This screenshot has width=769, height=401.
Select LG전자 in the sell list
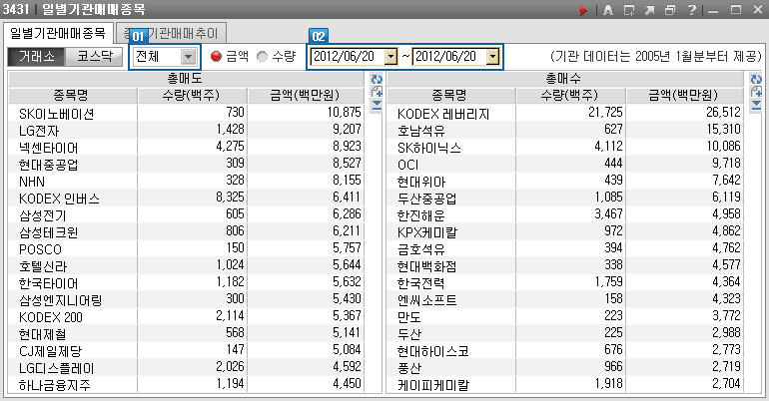click(x=187, y=131)
